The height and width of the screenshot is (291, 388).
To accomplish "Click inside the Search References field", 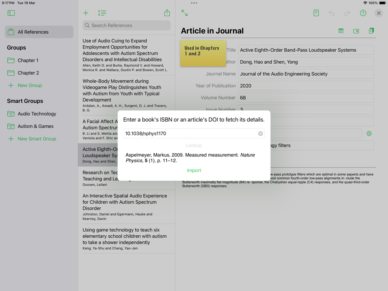I will click(126, 25).
